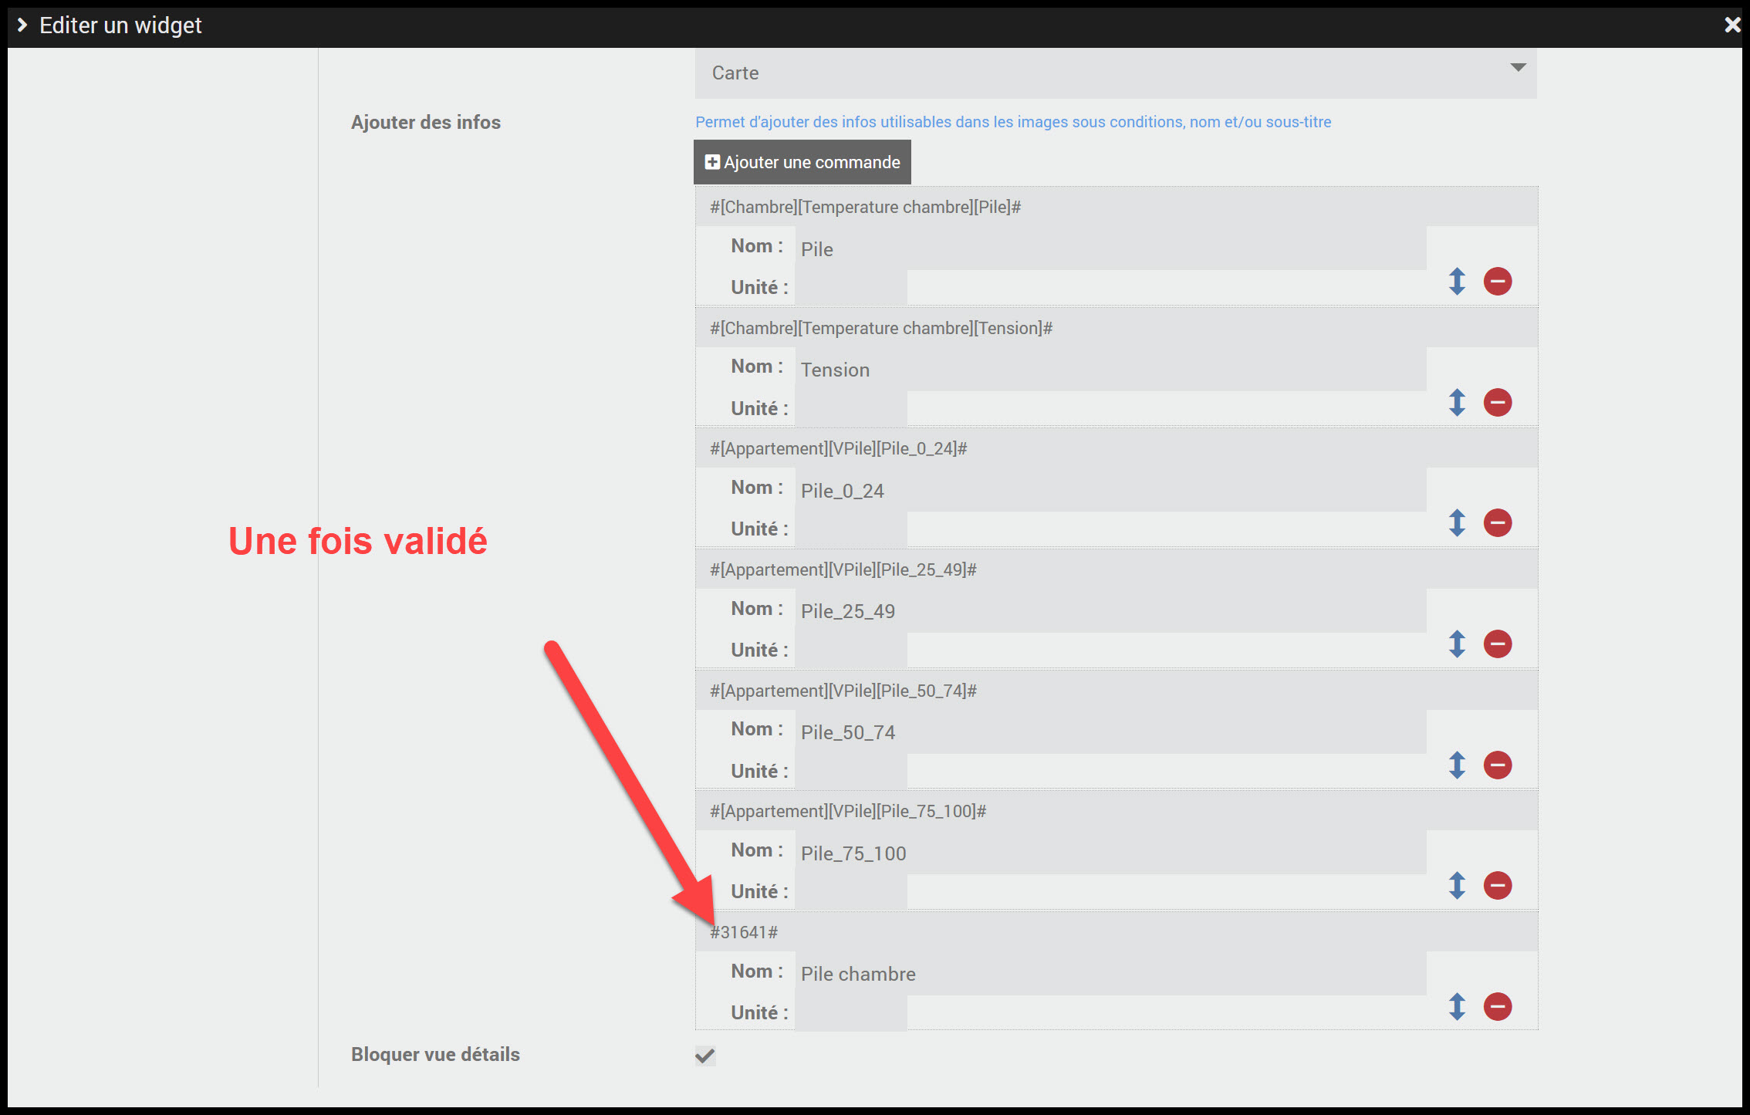Click reorder arrows for Pile chambre
The image size is (1750, 1115).
coord(1456,1006)
